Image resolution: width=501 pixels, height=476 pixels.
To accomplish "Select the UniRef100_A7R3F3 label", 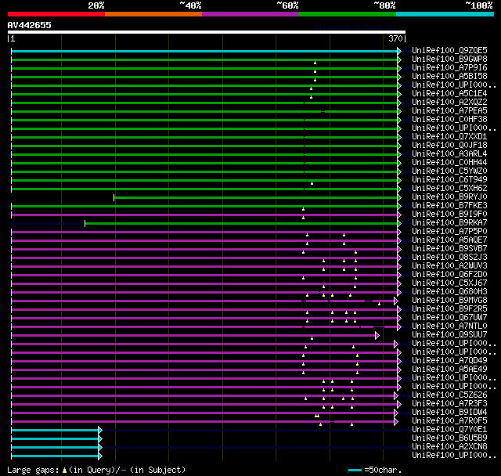I will [x=449, y=404].
